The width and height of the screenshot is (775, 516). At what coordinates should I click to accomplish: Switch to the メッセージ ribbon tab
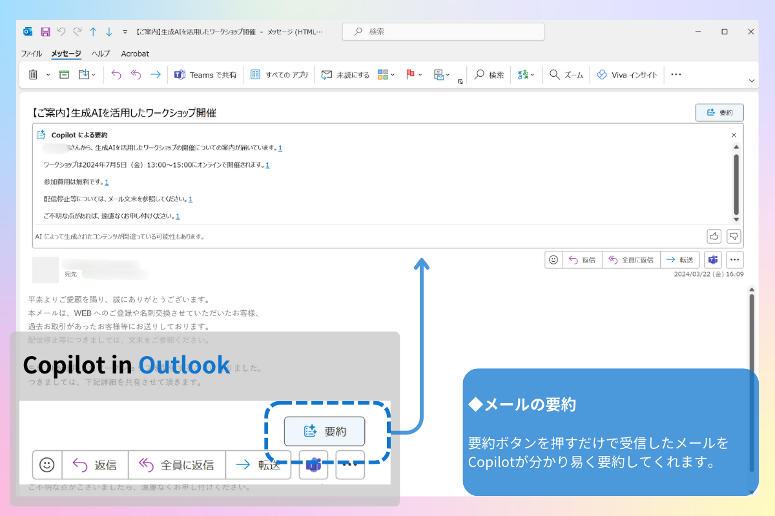point(67,54)
